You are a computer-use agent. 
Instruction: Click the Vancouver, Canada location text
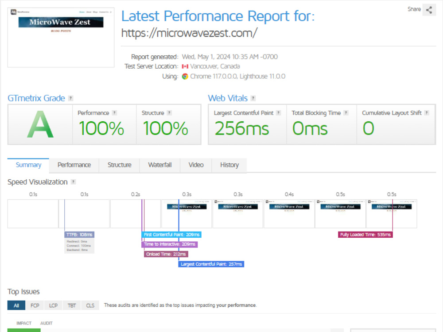[x=215, y=67]
